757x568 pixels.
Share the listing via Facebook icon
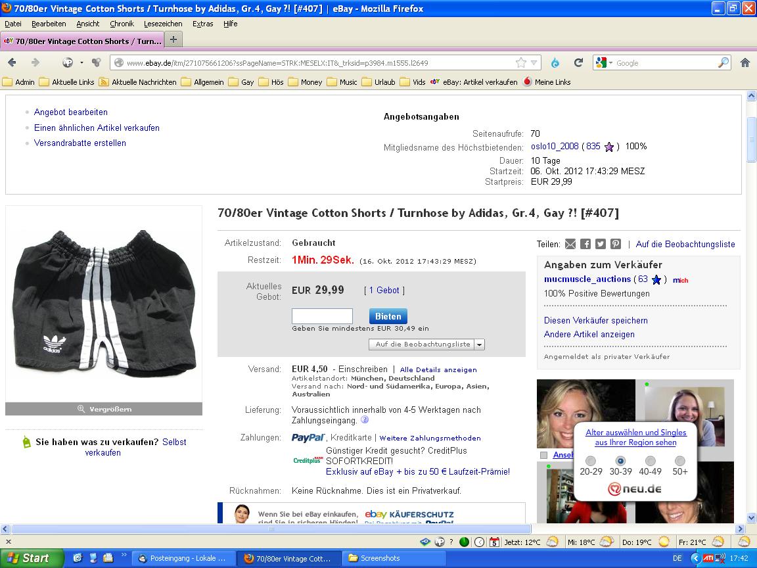pos(585,244)
